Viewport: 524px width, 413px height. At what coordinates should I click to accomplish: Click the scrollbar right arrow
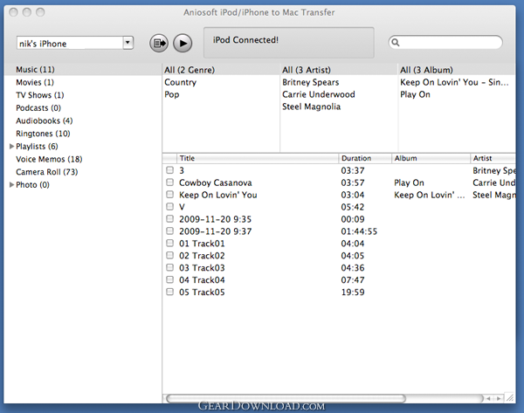[499, 398]
